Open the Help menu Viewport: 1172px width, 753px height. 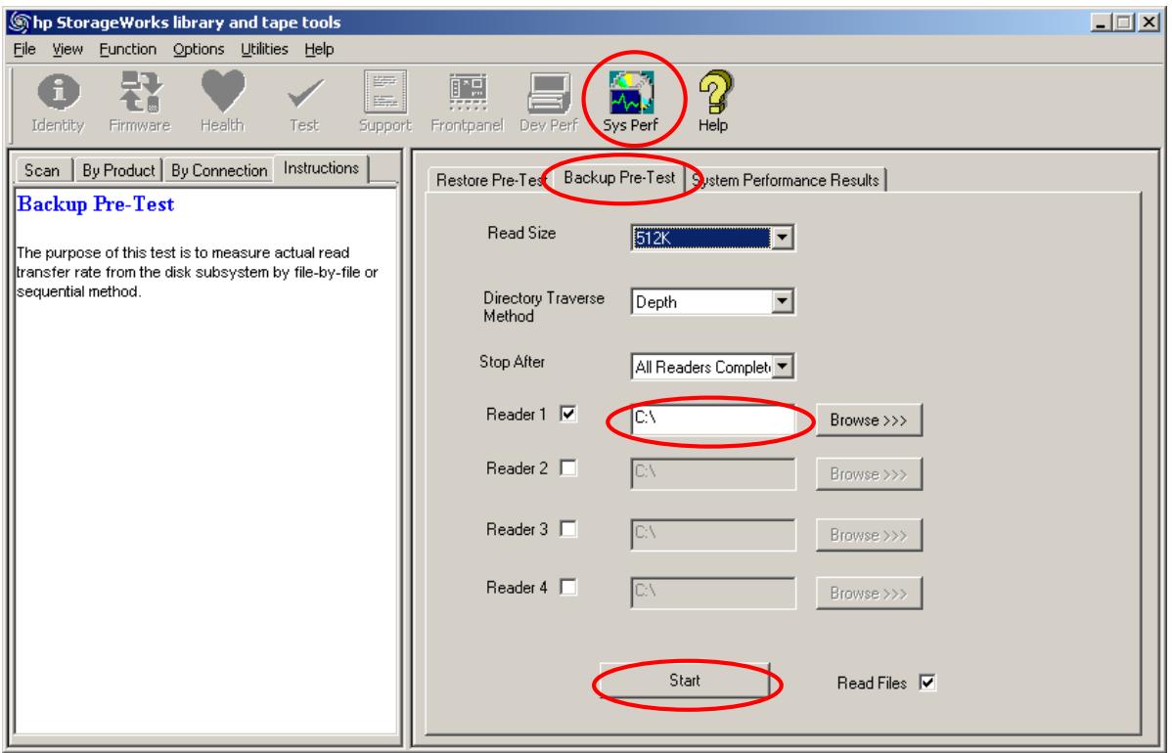(x=319, y=49)
